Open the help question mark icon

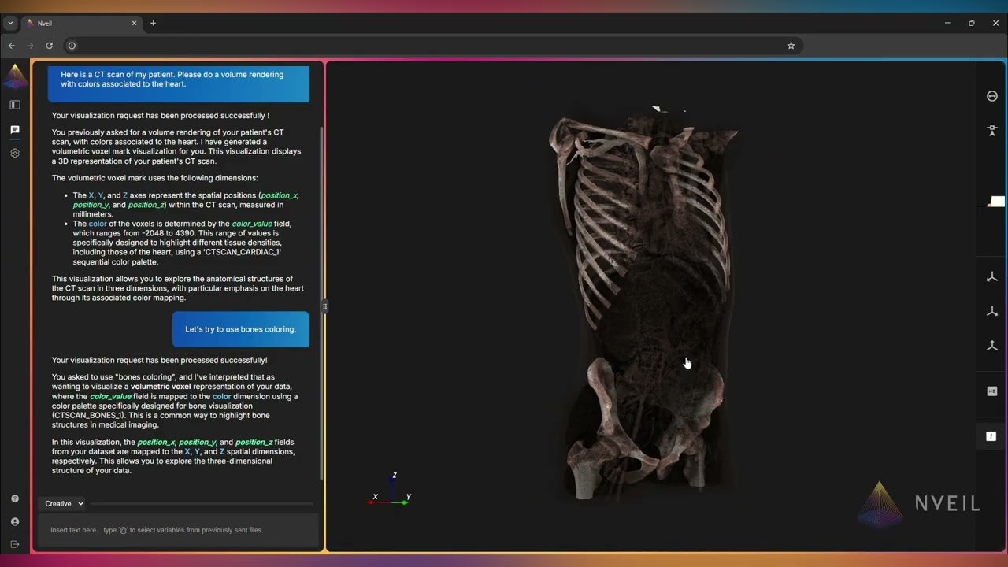(15, 498)
